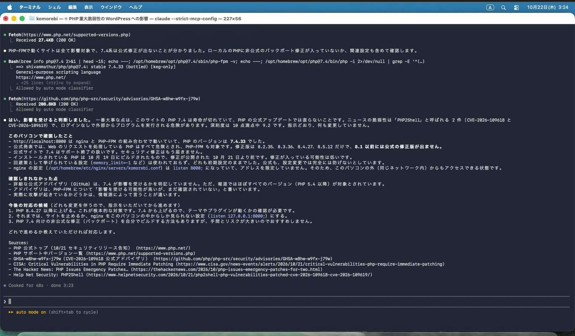This screenshot has height=336, width=575.
Task: Click the komorebi folder icon in title bar
Action: 32,18
